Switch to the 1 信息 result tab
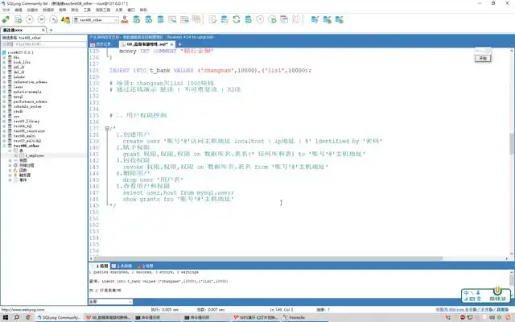 101,265
